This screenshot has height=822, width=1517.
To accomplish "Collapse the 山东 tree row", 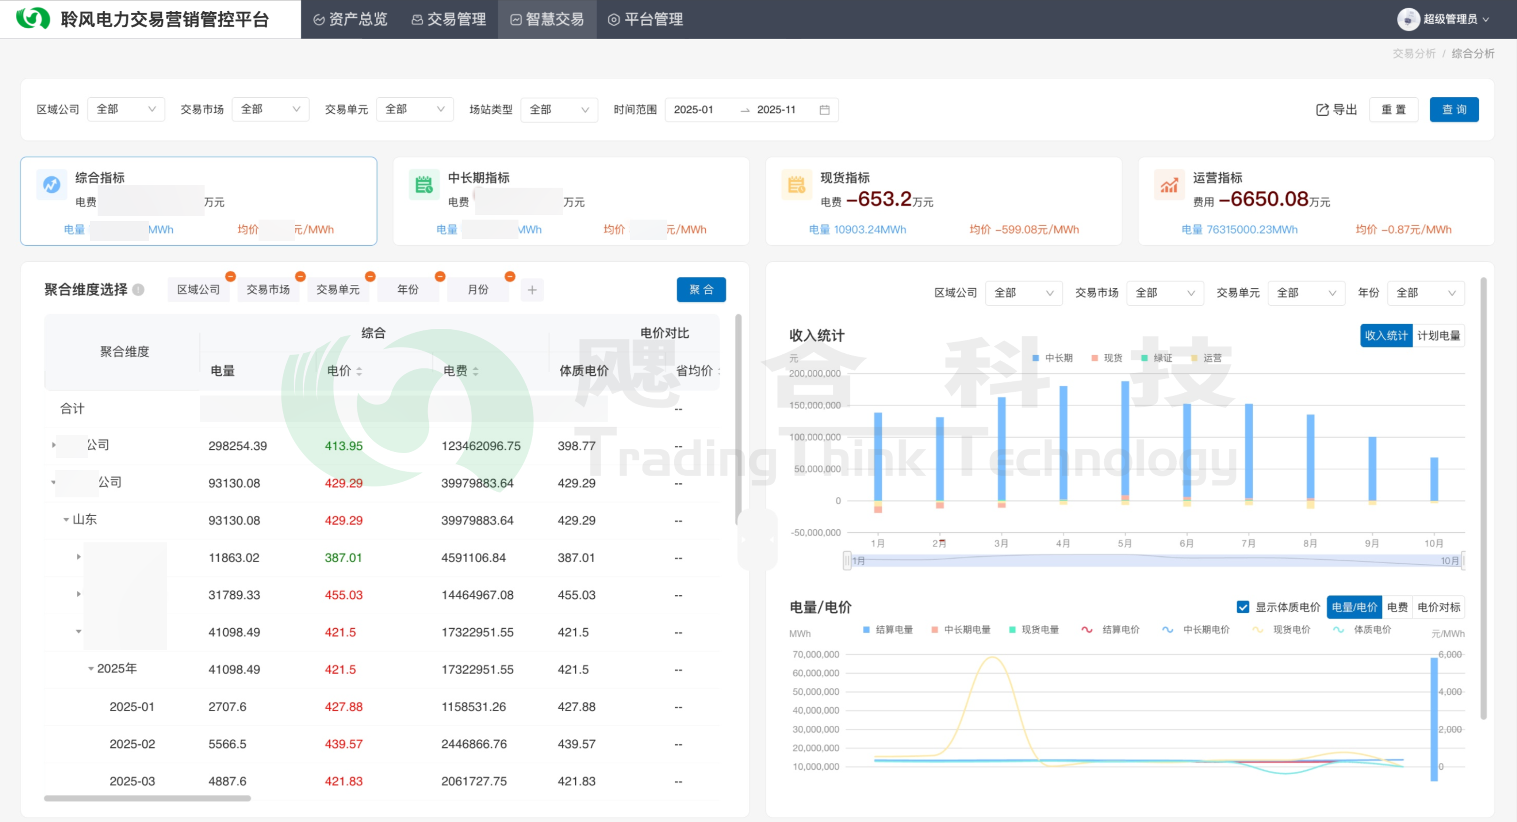I will coord(66,520).
